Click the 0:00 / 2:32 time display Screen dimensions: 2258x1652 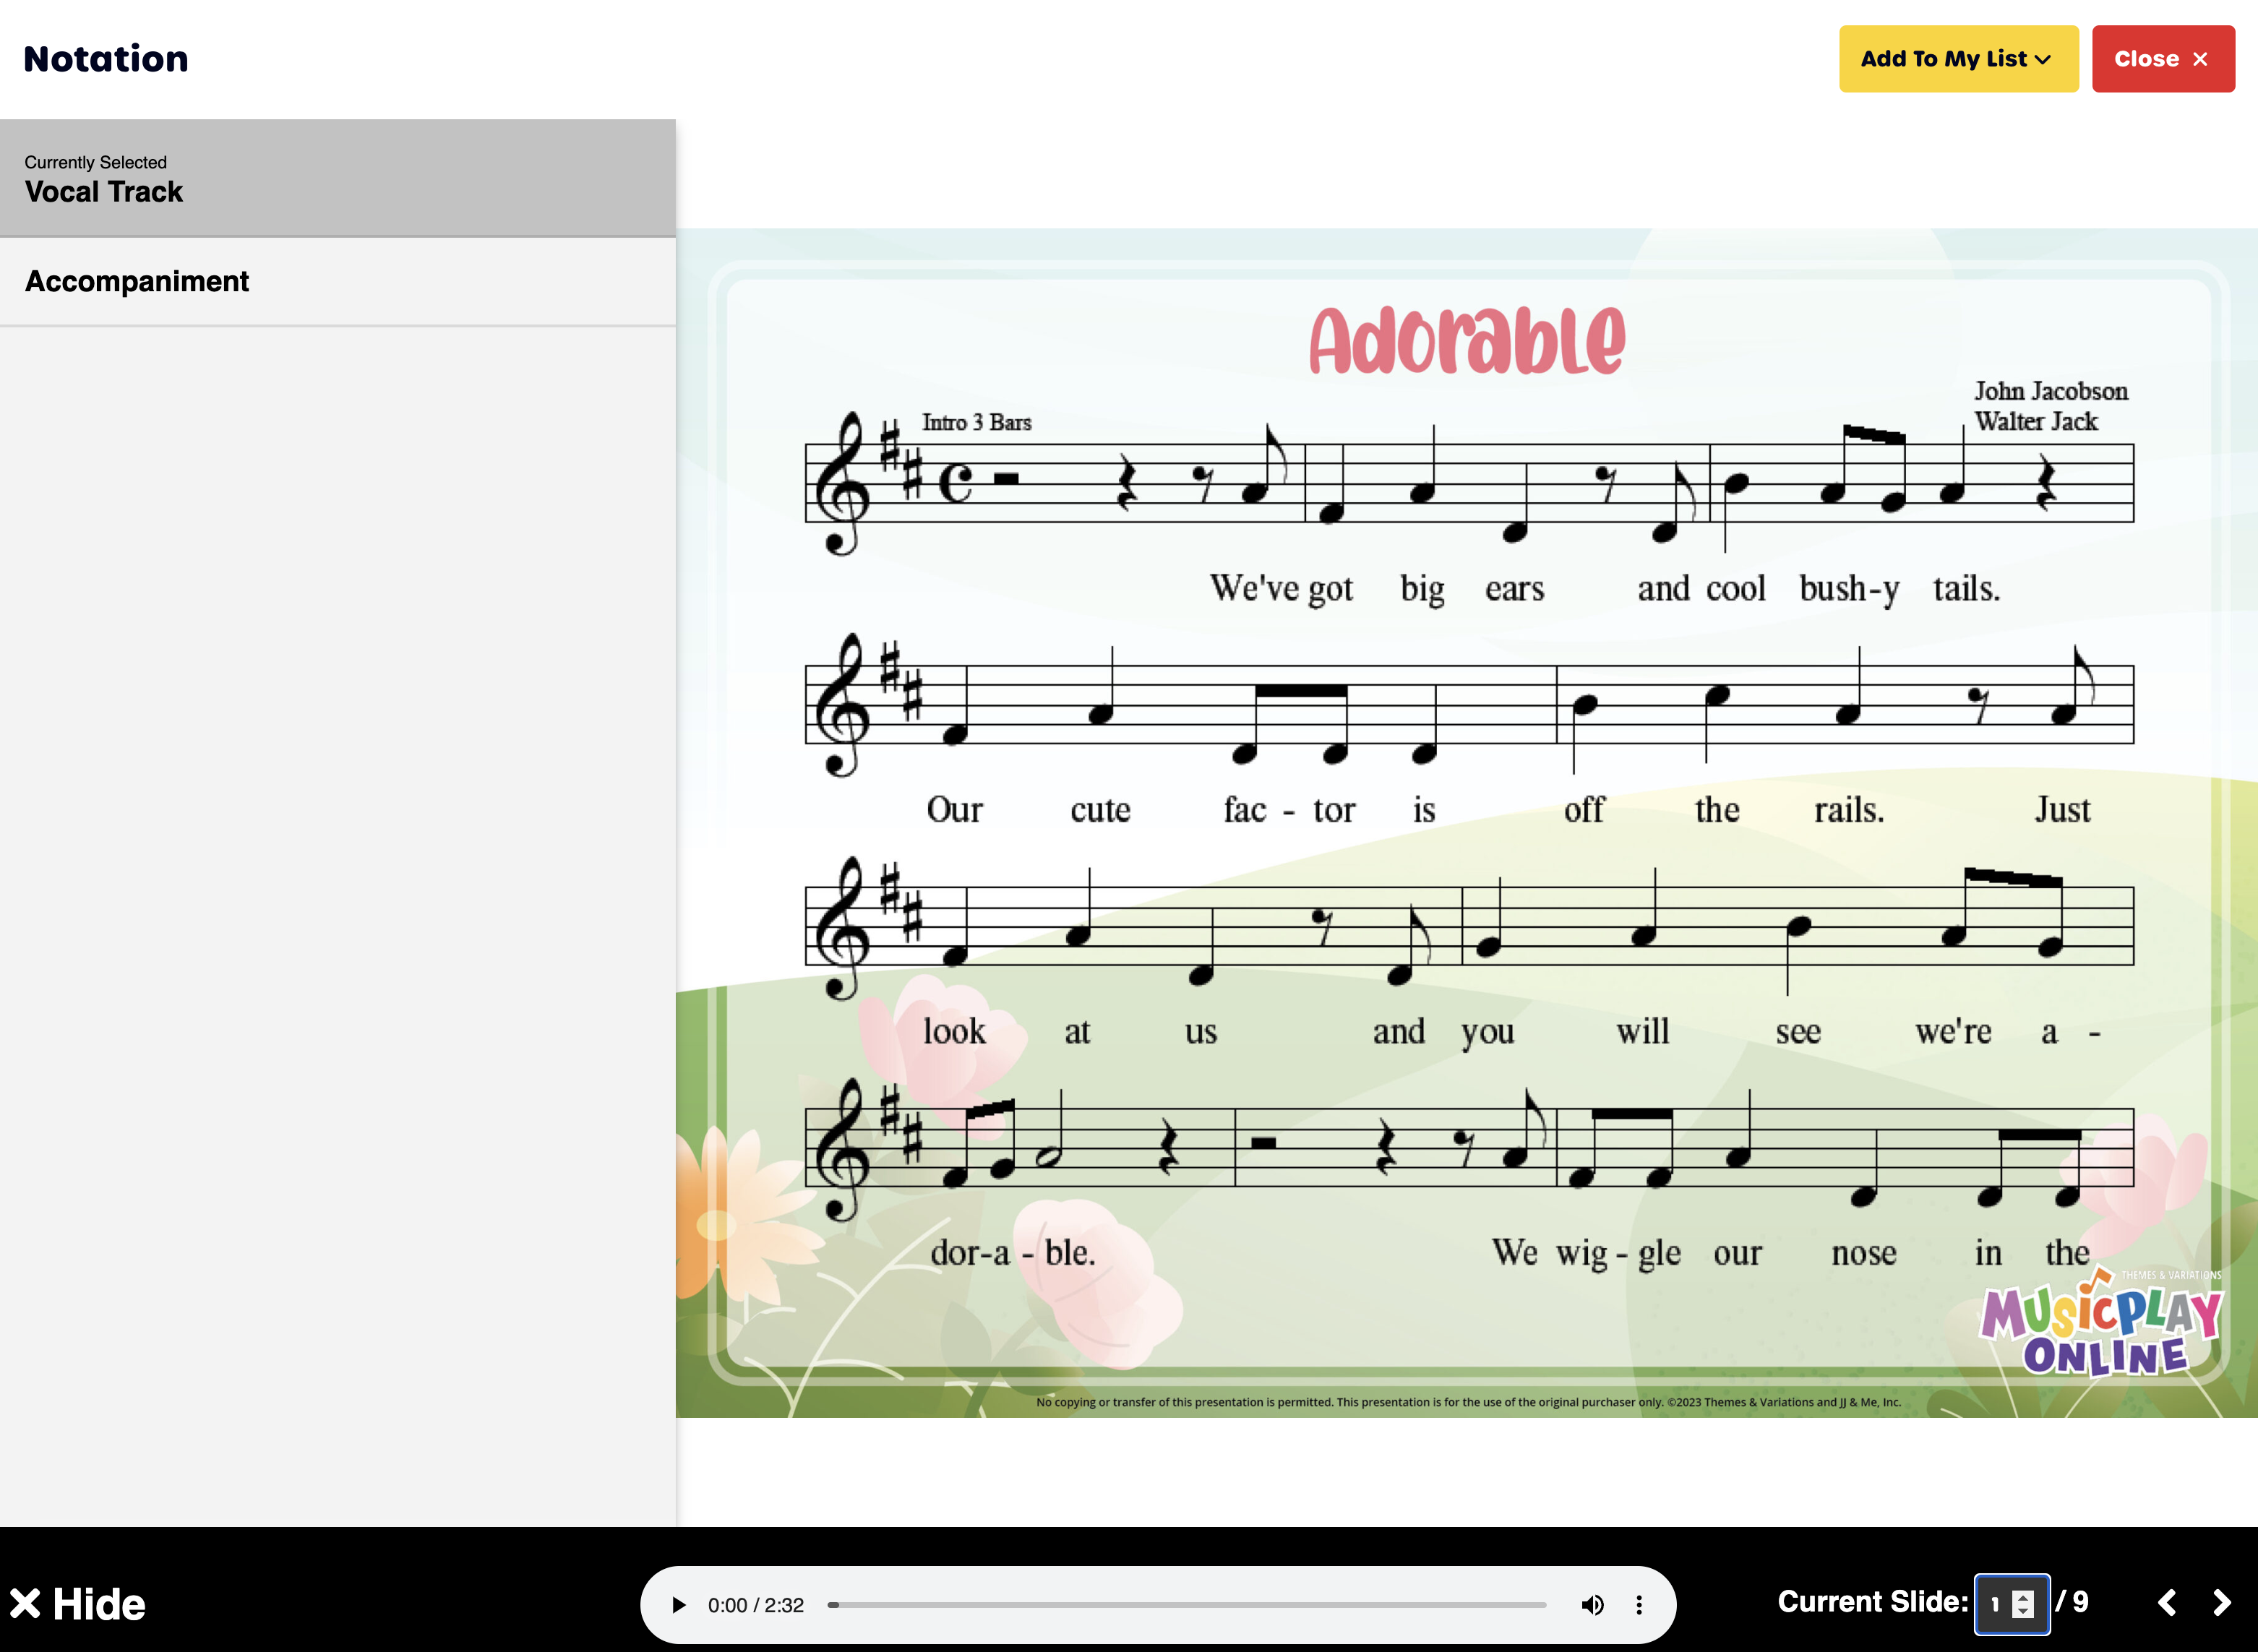(755, 1605)
